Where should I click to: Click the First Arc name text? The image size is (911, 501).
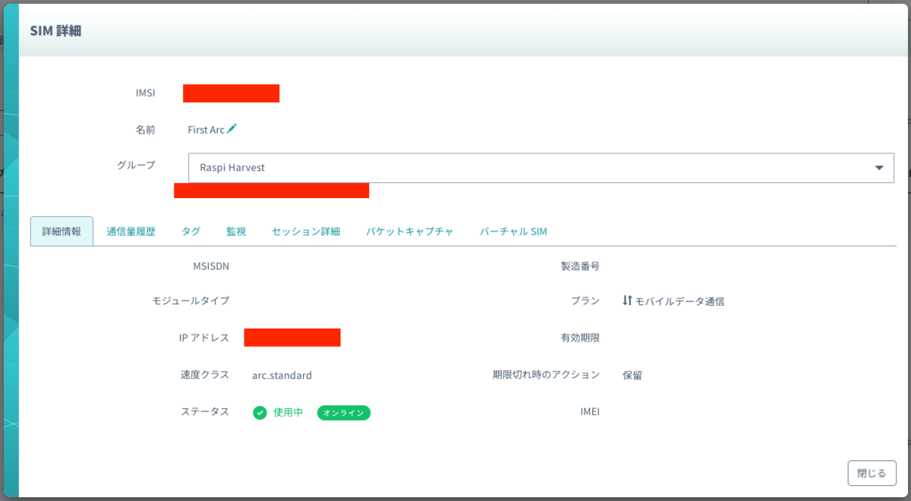click(x=205, y=129)
